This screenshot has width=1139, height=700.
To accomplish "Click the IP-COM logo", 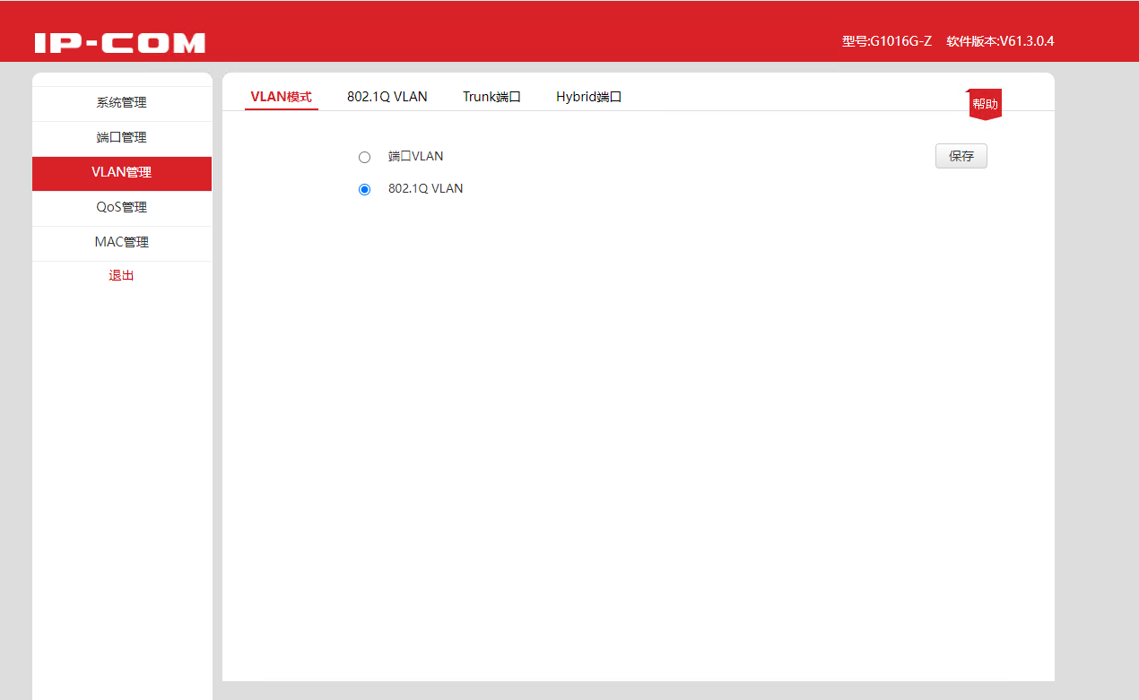I will [x=120, y=42].
